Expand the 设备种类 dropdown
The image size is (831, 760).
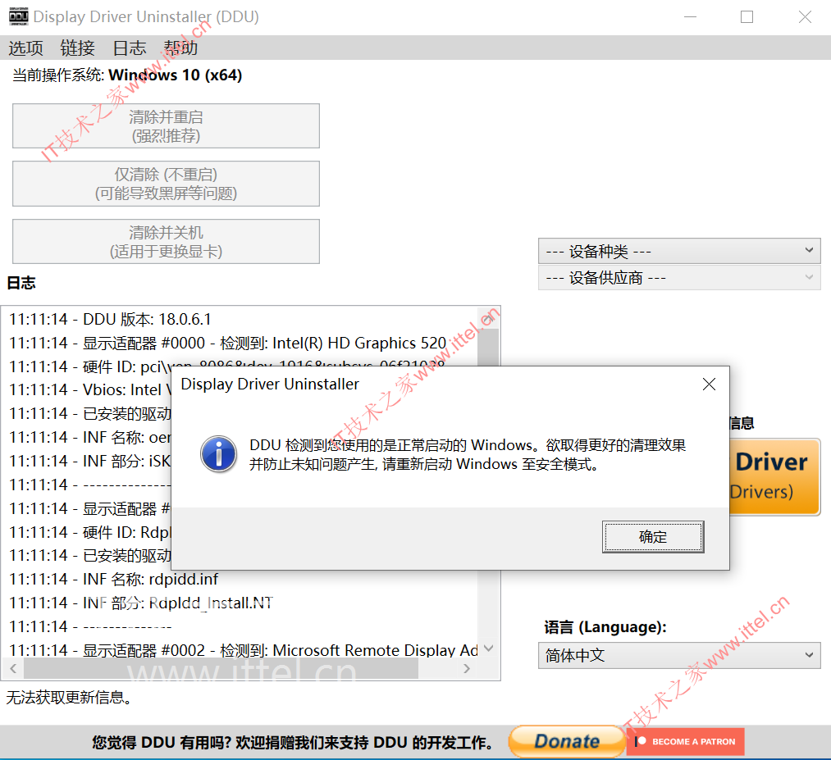pos(679,251)
